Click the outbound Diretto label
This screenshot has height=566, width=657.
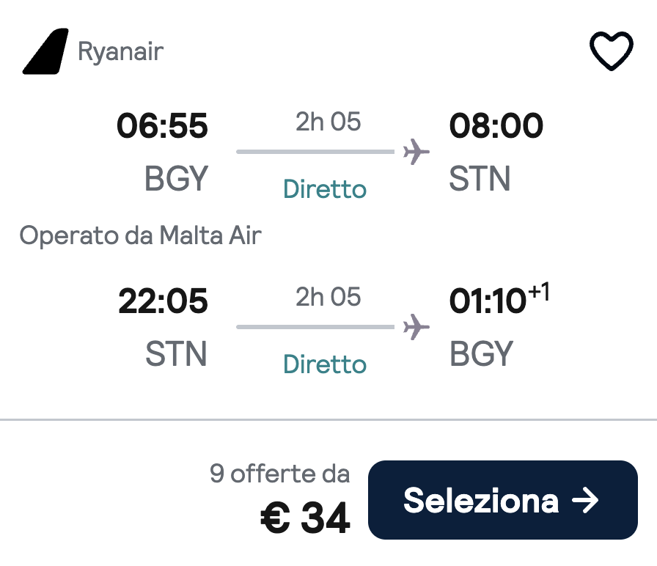(x=325, y=189)
